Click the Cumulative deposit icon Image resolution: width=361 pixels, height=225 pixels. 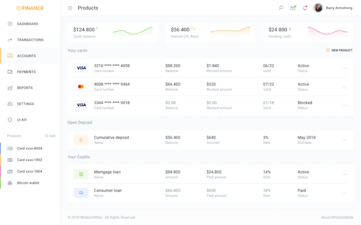[x=81, y=140]
